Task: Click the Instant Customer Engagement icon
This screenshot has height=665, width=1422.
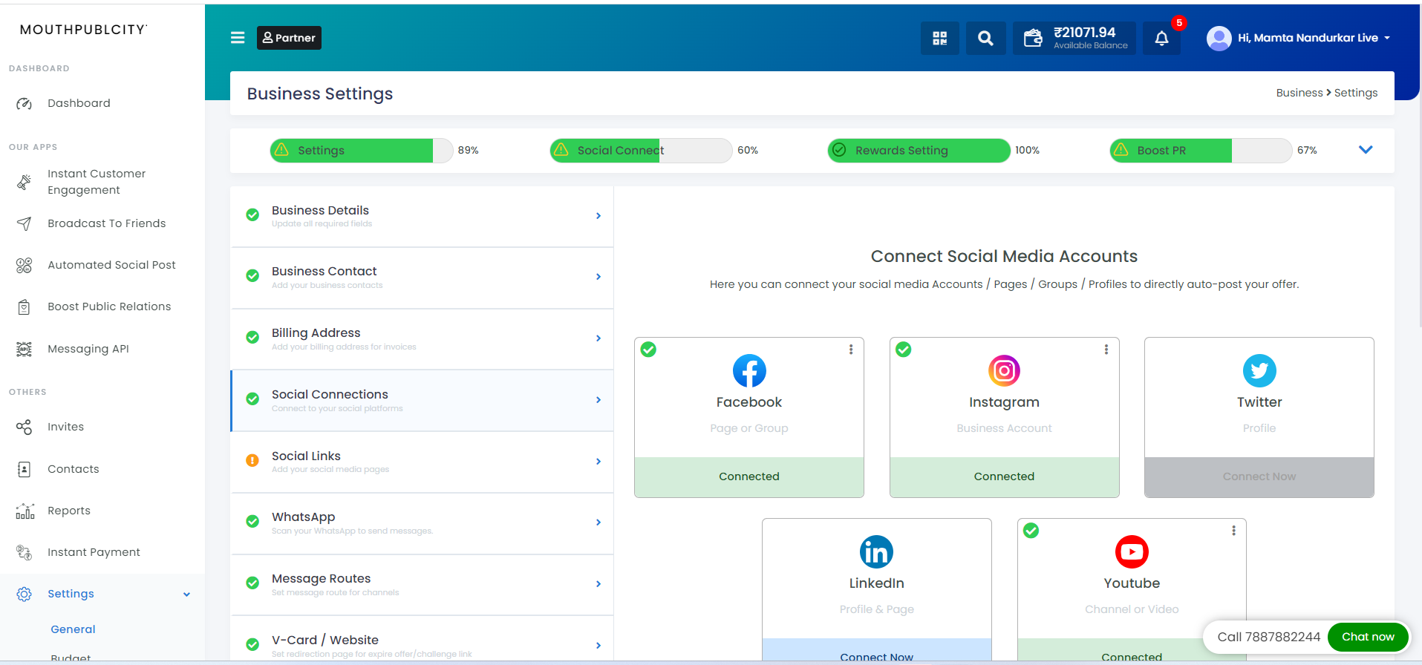Action: [25, 182]
